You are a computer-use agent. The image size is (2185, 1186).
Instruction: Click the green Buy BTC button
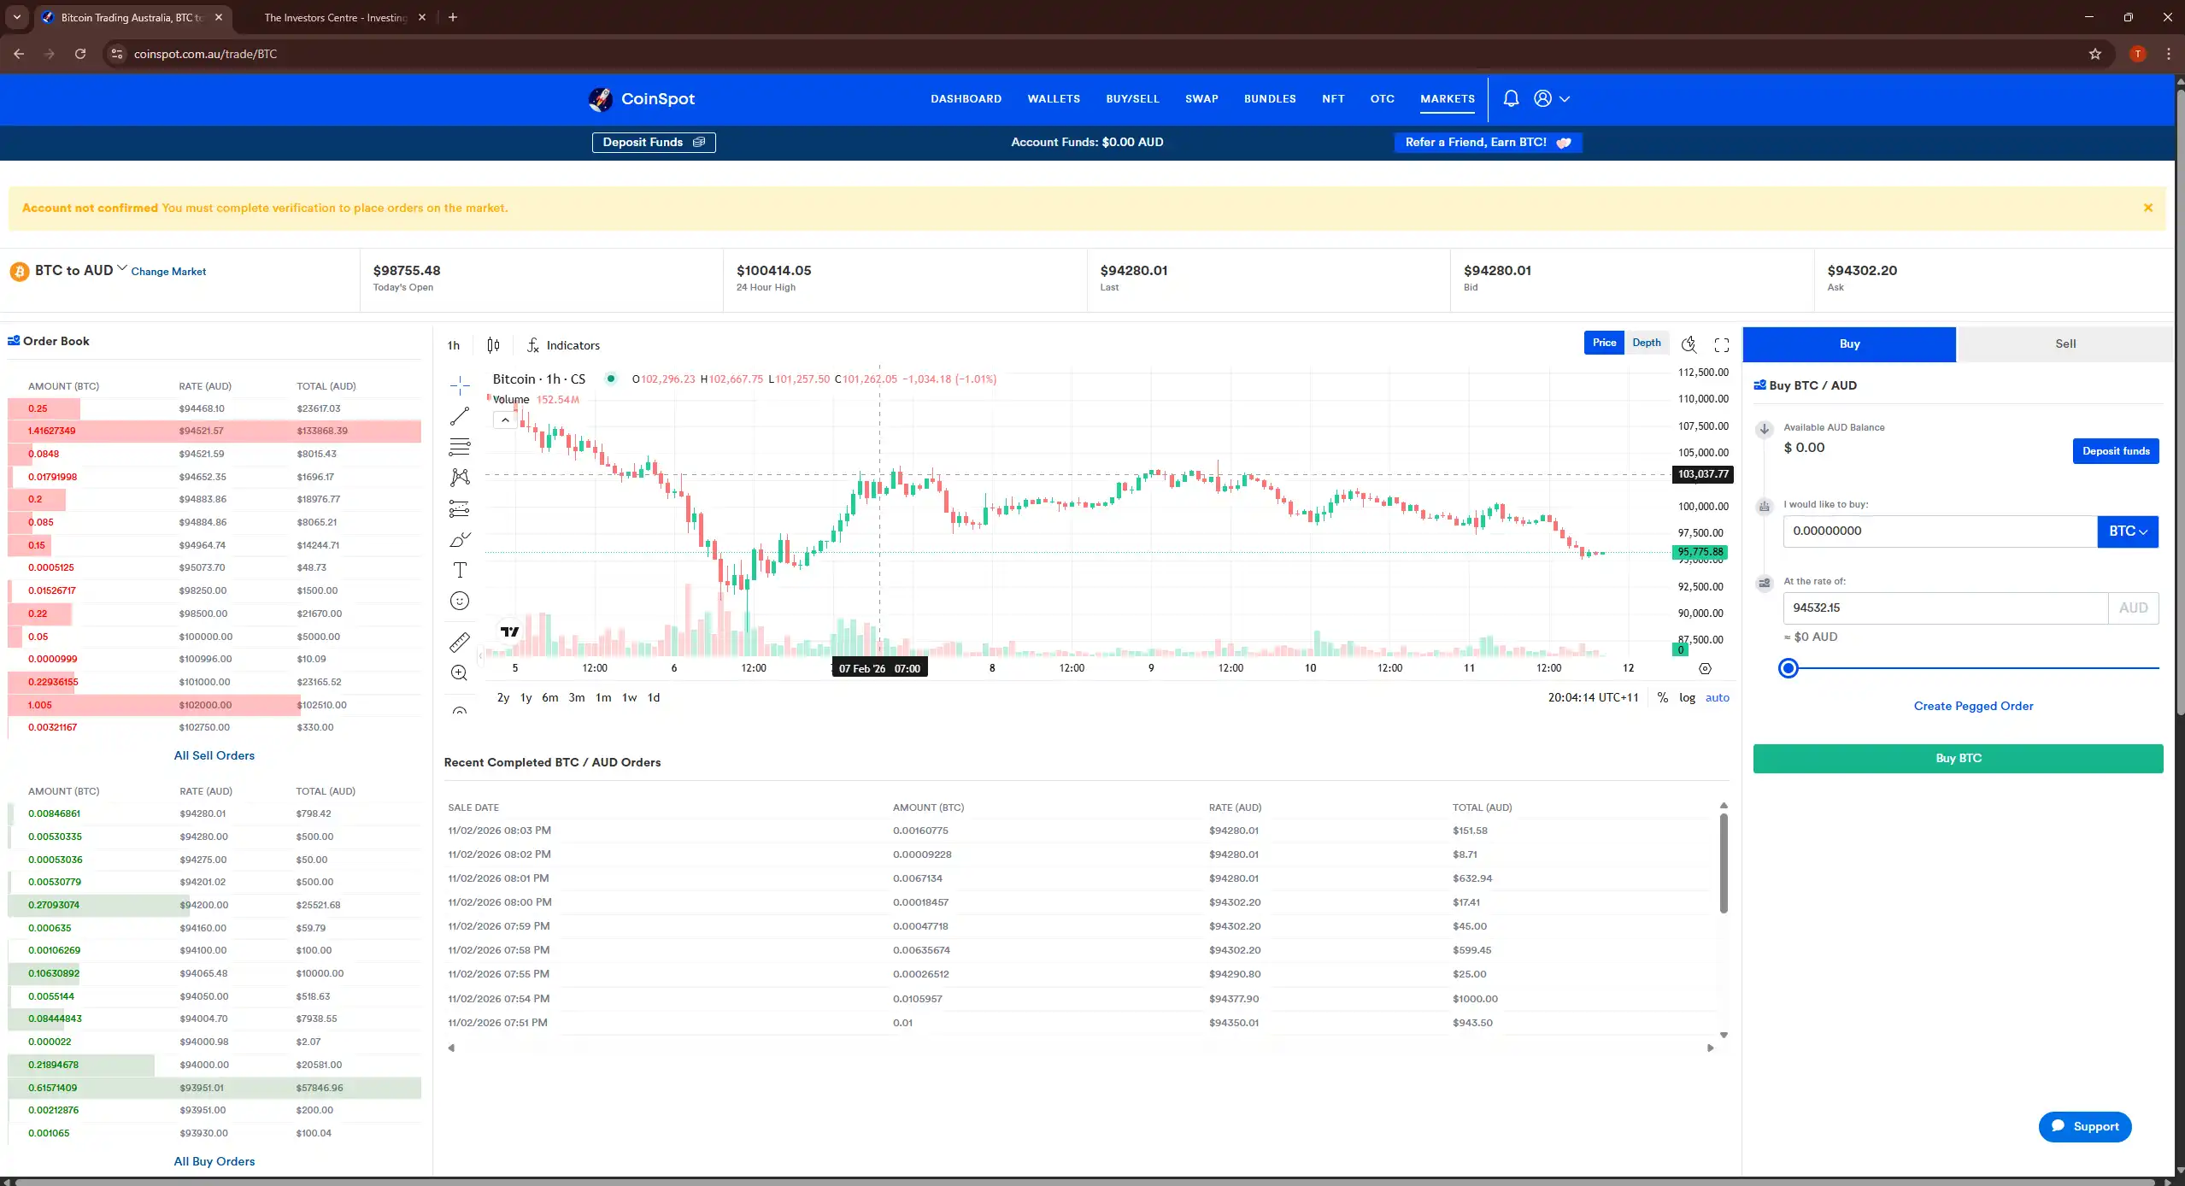click(1958, 759)
